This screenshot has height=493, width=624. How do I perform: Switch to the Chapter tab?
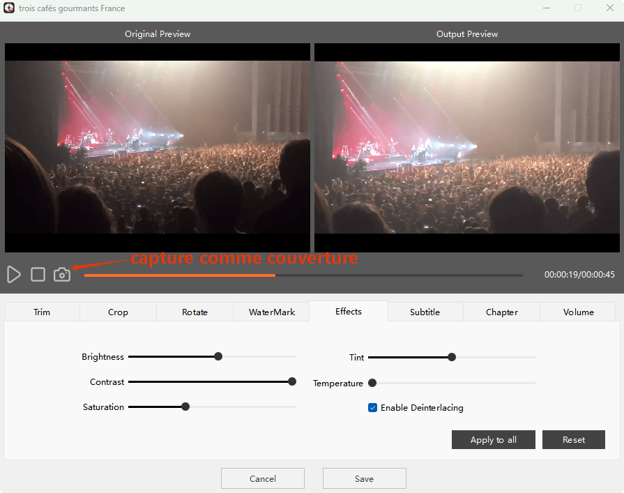[501, 312]
